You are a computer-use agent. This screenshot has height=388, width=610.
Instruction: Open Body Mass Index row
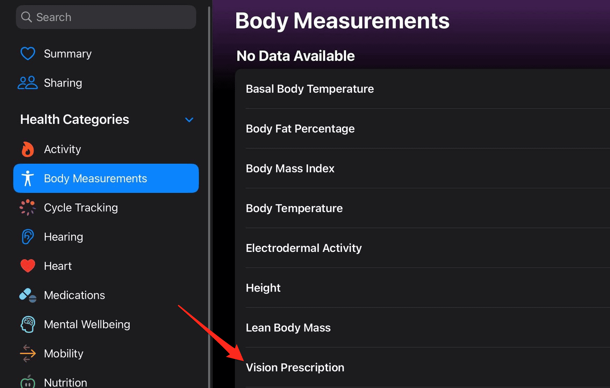(x=290, y=169)
